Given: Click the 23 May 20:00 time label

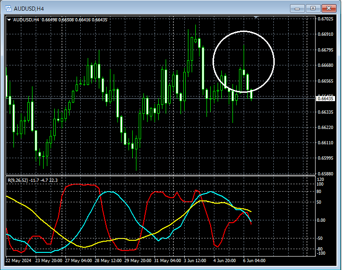Looking at the screenshot, I should coord(49,261).
